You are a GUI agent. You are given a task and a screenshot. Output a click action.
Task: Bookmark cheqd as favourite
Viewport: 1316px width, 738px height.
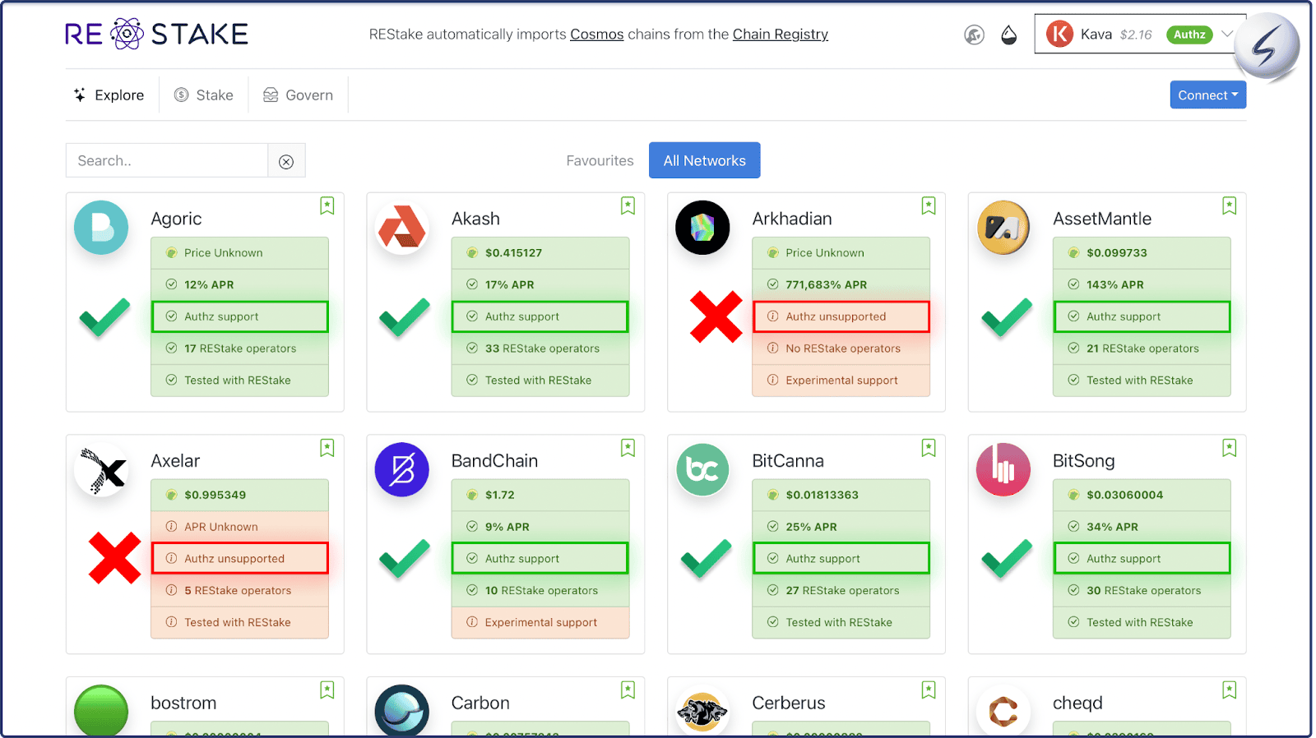(1230, 690)
